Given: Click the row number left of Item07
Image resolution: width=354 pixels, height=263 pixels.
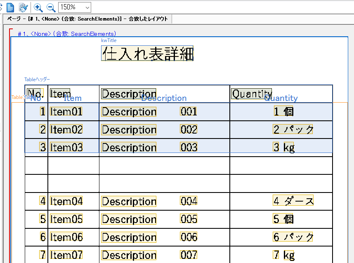Looking at the screenshot, I should tap(42, 255).
